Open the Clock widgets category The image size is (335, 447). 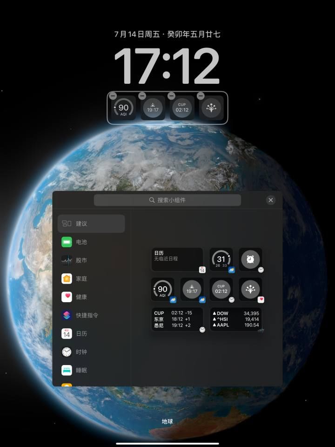(x=91, y=352)
